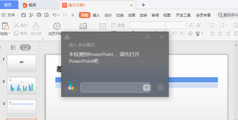The width and height of the screenshot is (238, 120).
Task: Switch to the 开始 ribbon tab
Action: [85, 15]
